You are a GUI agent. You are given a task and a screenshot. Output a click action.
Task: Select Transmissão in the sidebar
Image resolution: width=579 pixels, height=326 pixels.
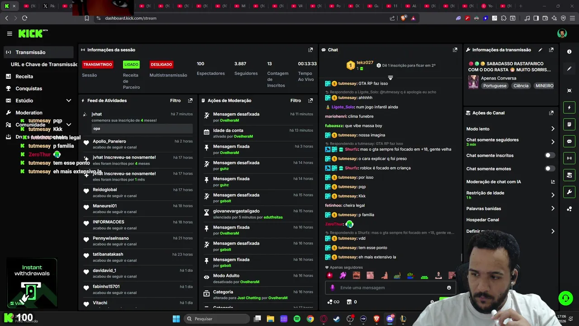38,52
